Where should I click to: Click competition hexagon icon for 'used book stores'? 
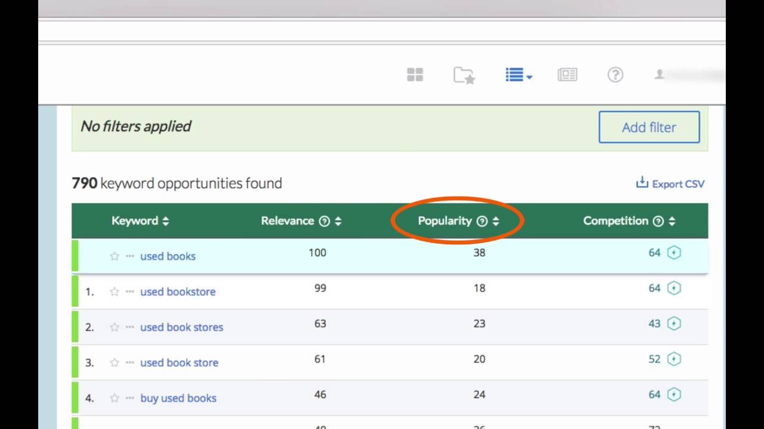pyautogui.click(x=674, y=324)
